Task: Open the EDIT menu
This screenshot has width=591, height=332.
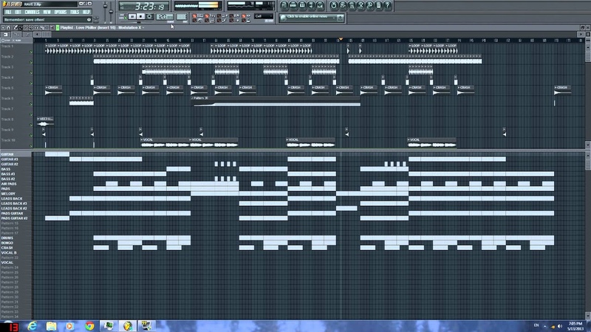Action: [18, 12]
